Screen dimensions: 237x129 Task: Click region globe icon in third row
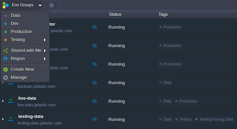click(x=94, y=64)
